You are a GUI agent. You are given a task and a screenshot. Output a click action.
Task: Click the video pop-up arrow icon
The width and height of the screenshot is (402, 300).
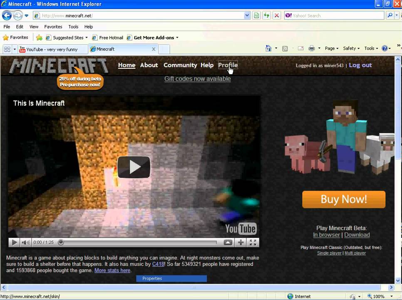click(x=228, y=242)
